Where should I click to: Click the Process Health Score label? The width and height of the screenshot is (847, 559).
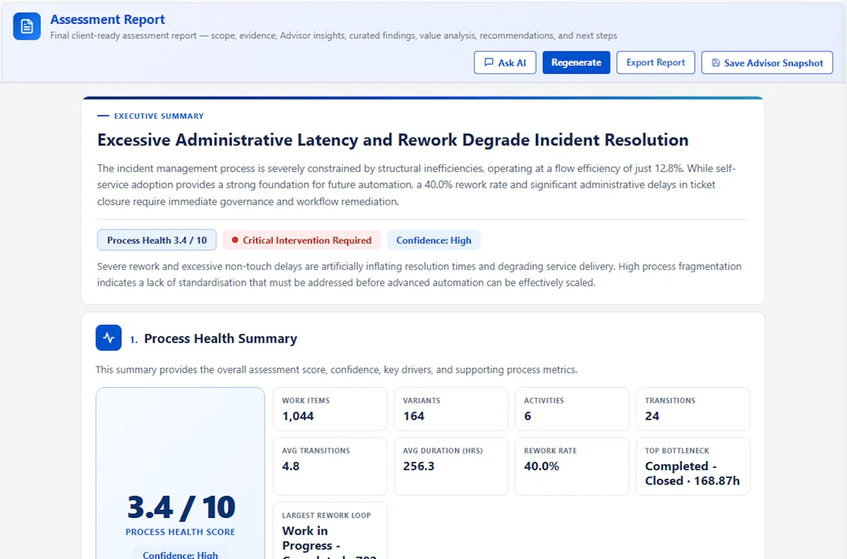[x=181, y=531]
